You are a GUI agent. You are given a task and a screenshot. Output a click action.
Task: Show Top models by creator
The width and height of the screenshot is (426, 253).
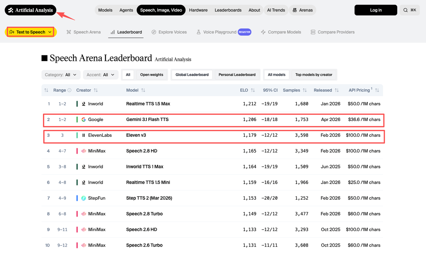point(314,75)
